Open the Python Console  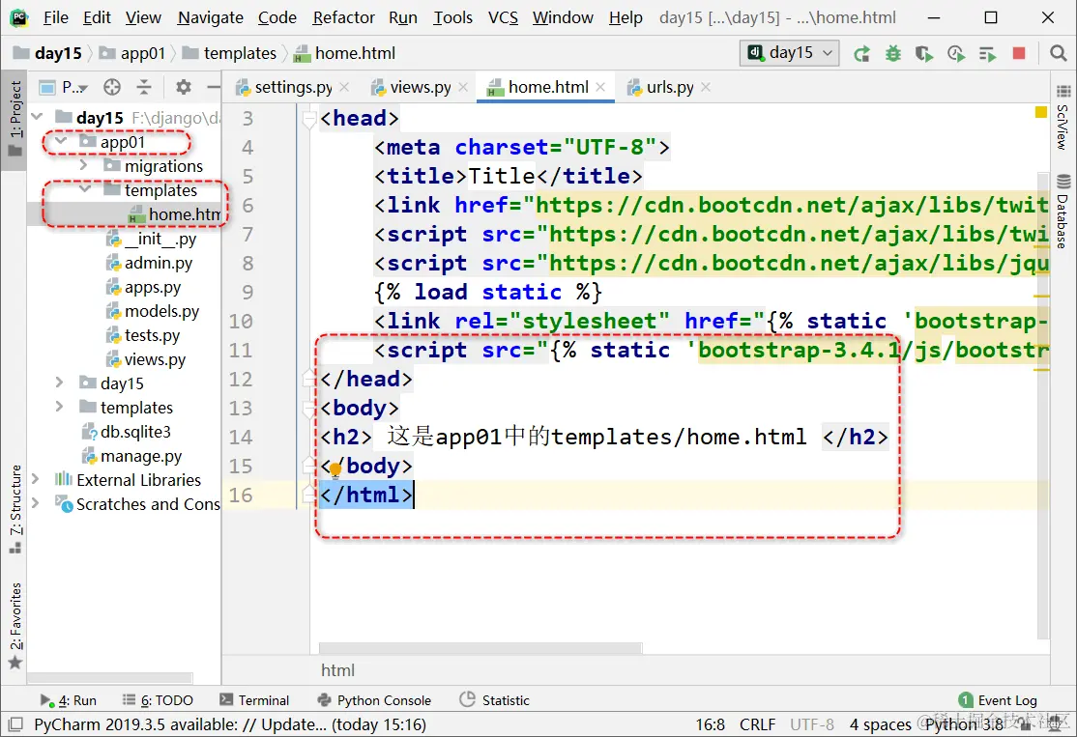coord(374,700)
